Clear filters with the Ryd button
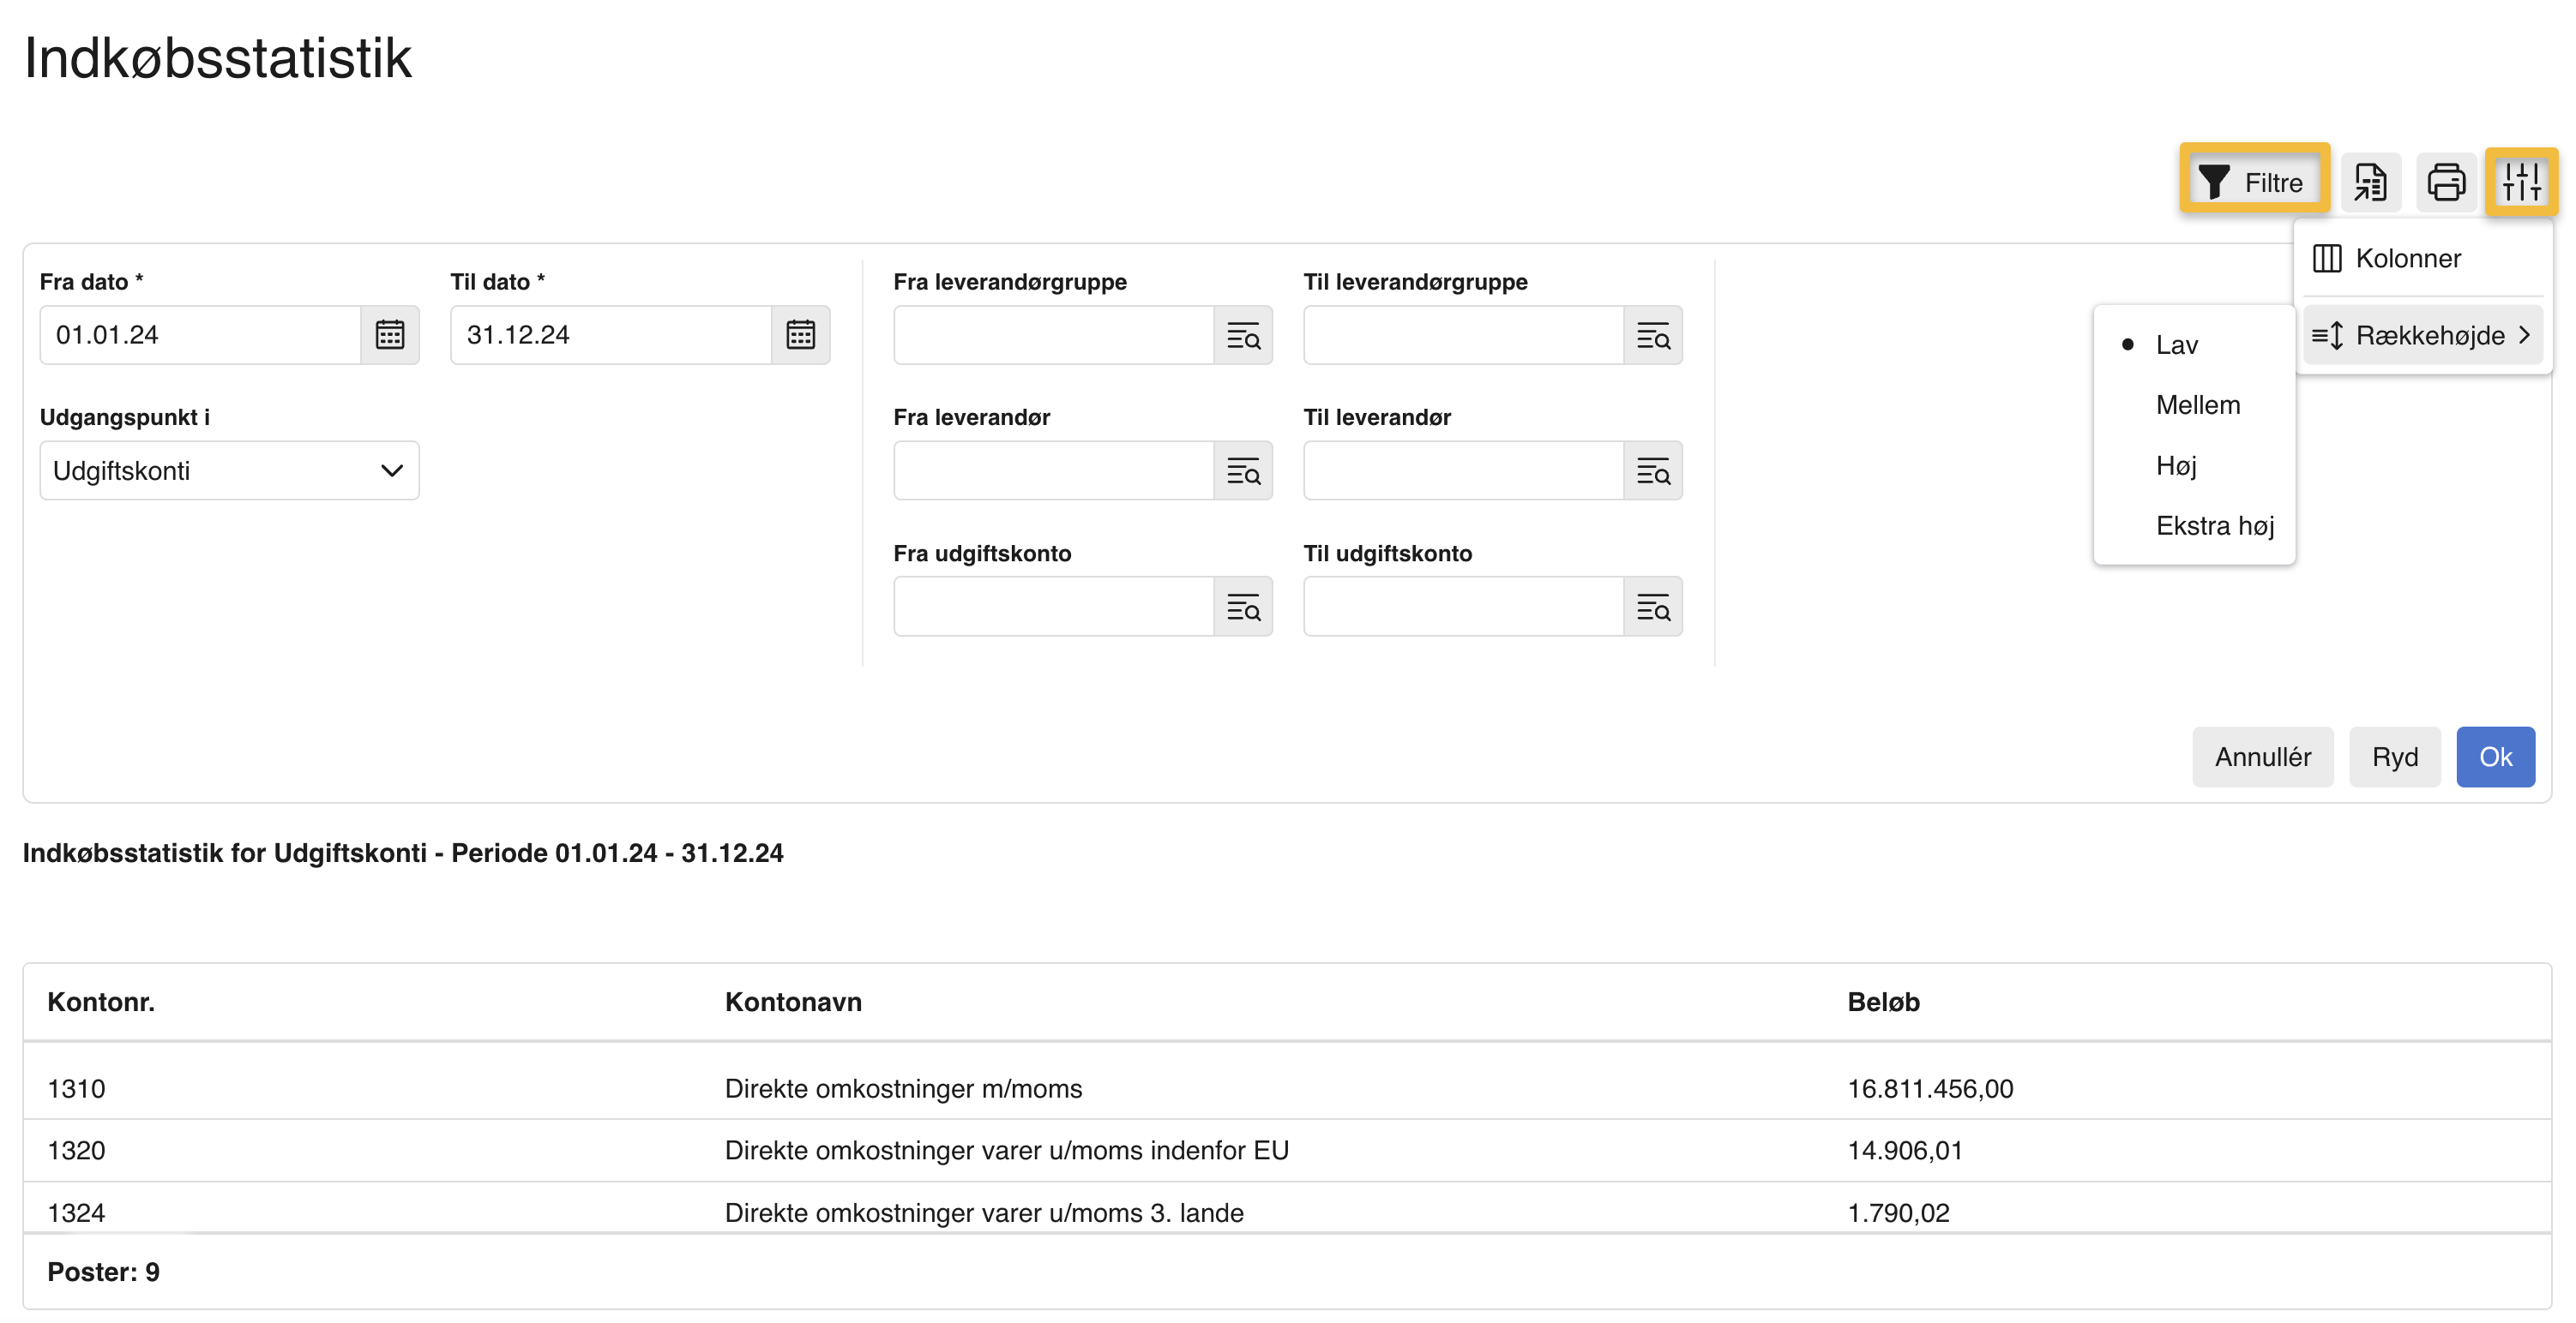The width and height of the screenshot is (2576, 1323). (x=2394, y=757)
